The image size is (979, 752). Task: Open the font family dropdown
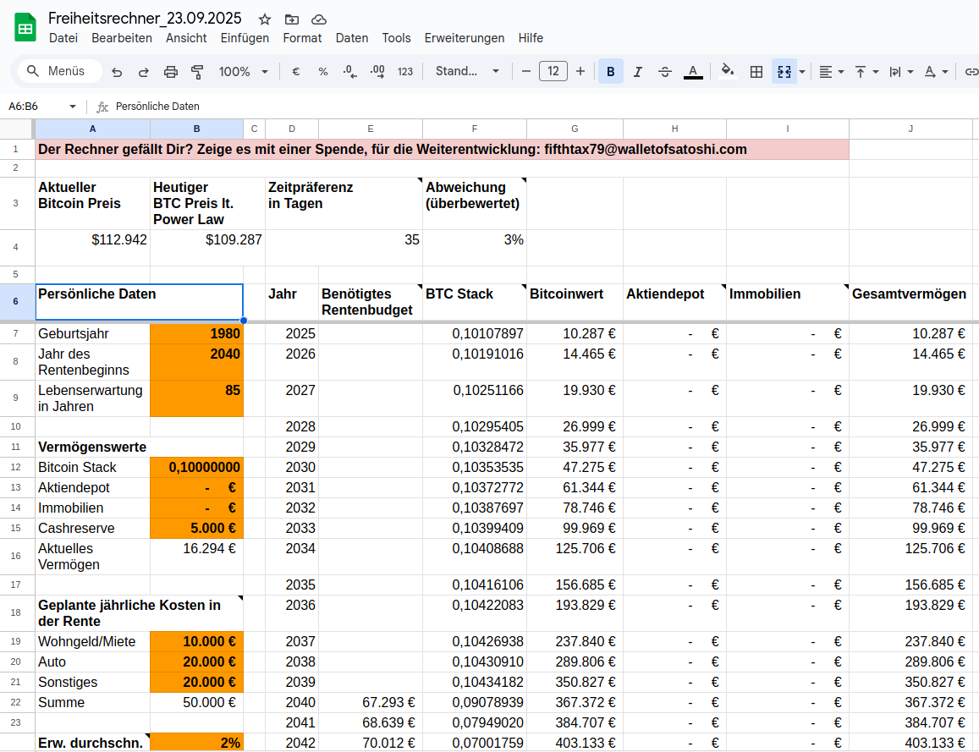click(x=467, y=72)
